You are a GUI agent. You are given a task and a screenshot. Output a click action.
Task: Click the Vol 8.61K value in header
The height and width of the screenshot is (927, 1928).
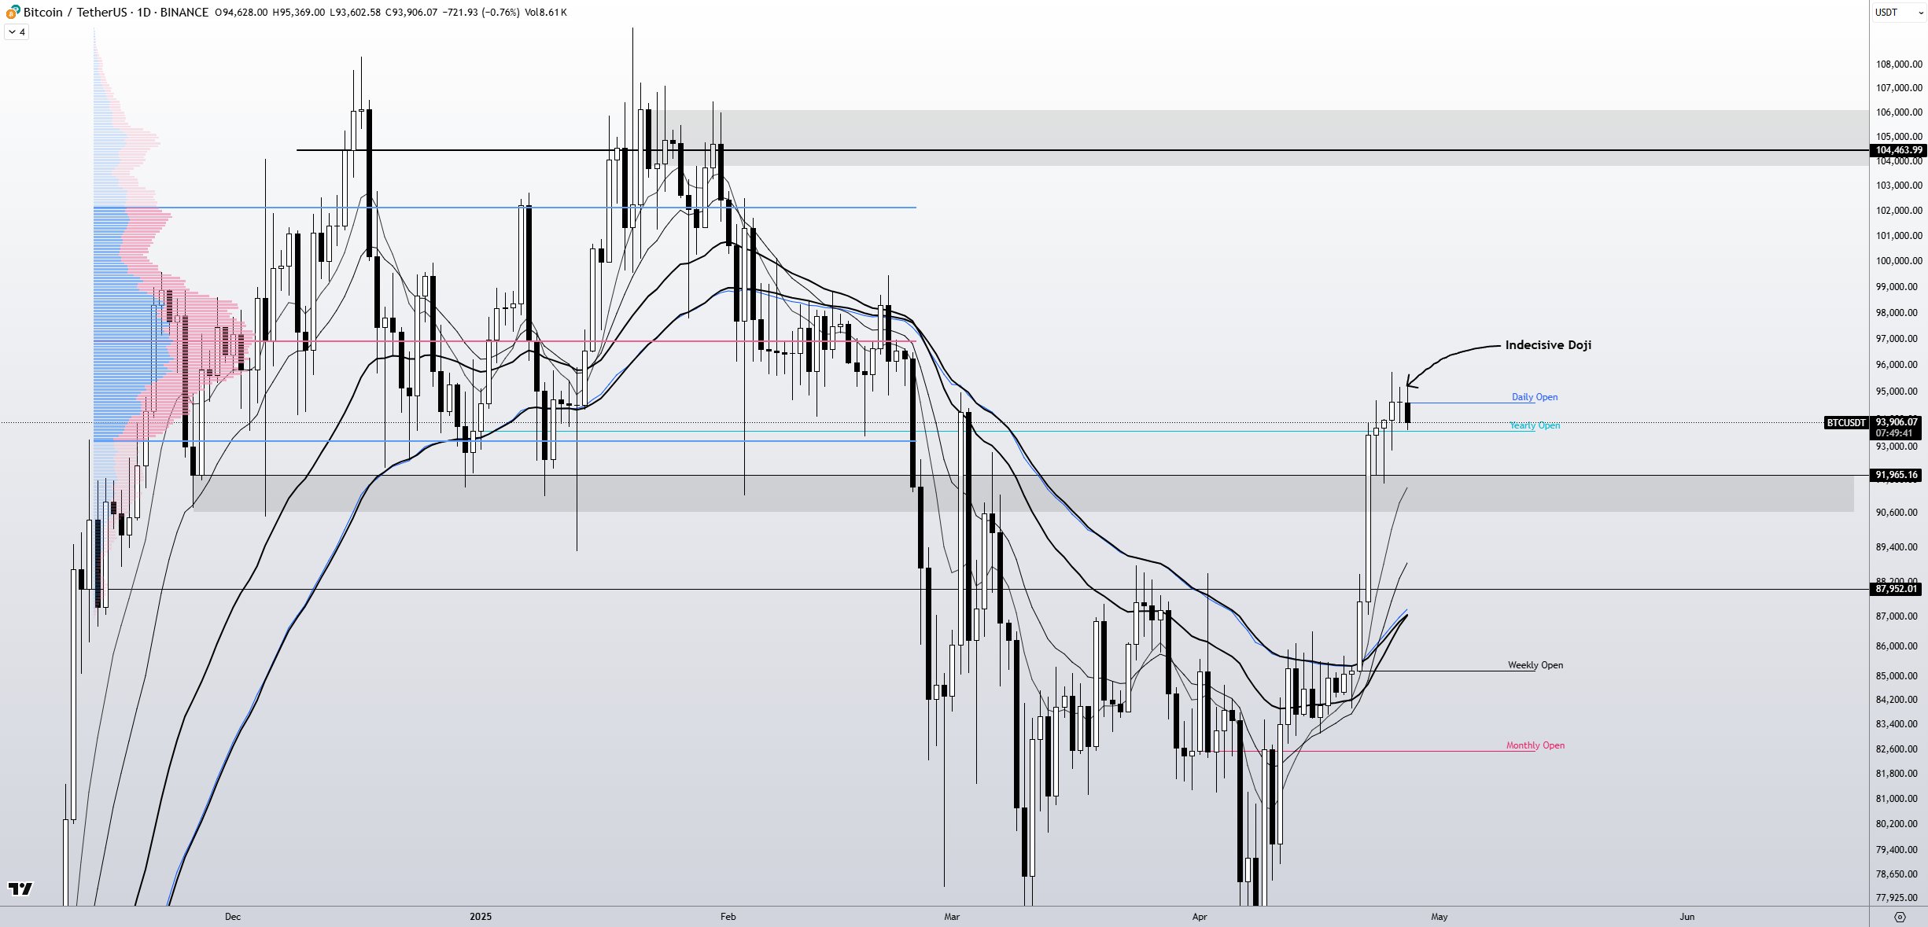pyautogui.click(x=545, y=12)
